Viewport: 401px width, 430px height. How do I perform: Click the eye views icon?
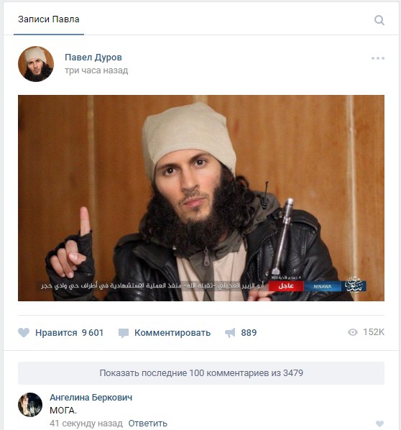tap(353, 332)
